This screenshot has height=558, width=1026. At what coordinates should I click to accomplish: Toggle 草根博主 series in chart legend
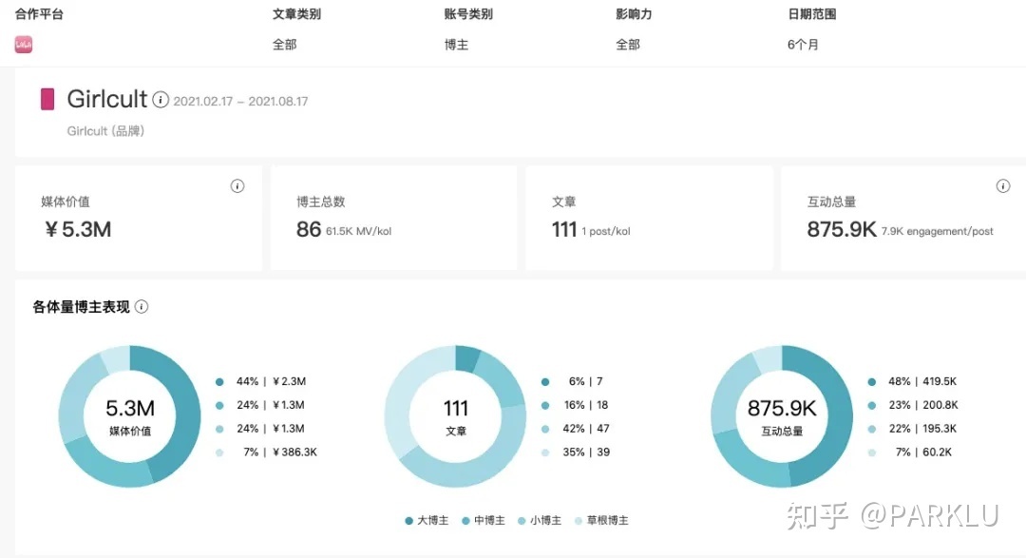point(602,520)
